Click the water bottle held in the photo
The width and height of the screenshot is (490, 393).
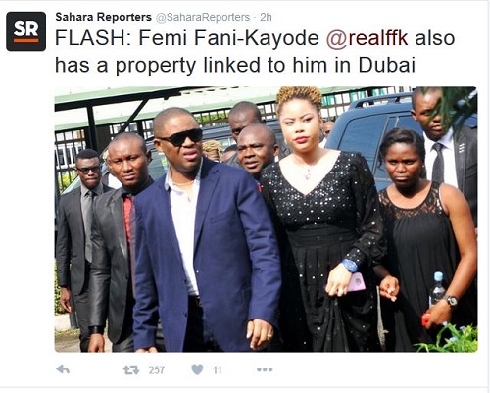click(x=437, y=289)
